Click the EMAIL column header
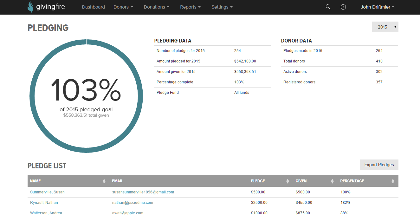Image resolution: width=420 pixels, height=221 pixels. pos(118,181)
